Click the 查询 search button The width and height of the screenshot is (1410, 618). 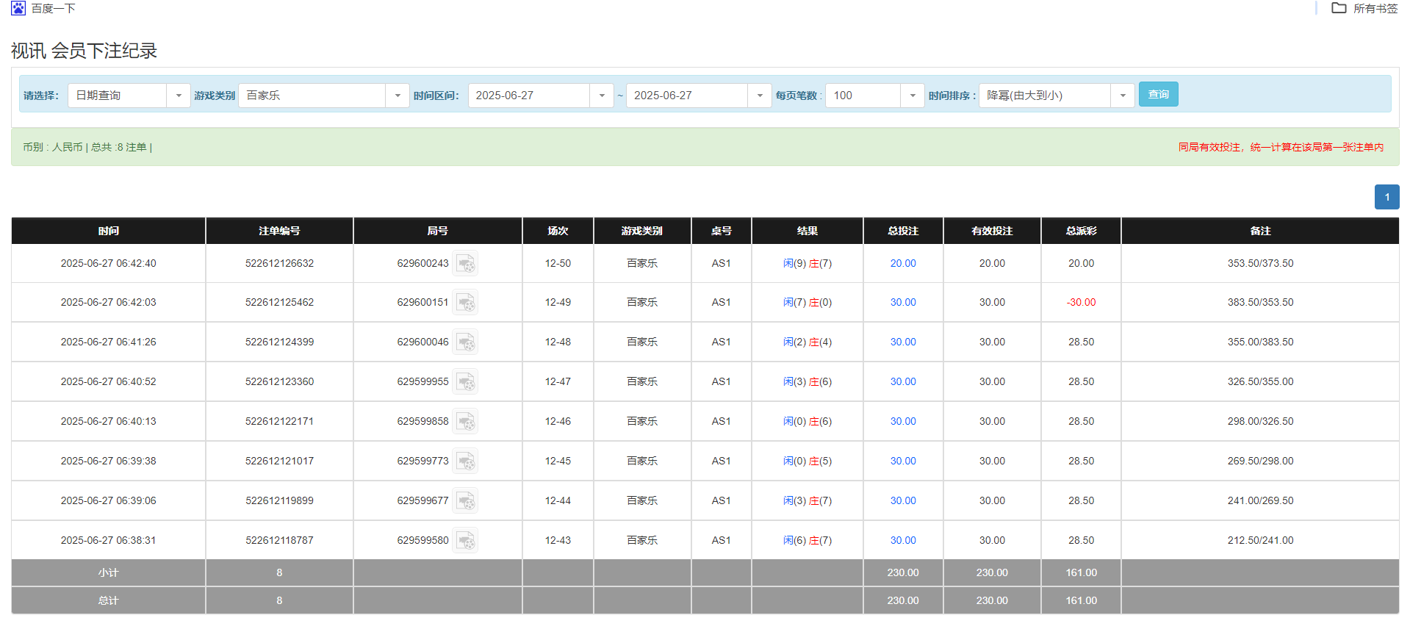pos(1159,94)
